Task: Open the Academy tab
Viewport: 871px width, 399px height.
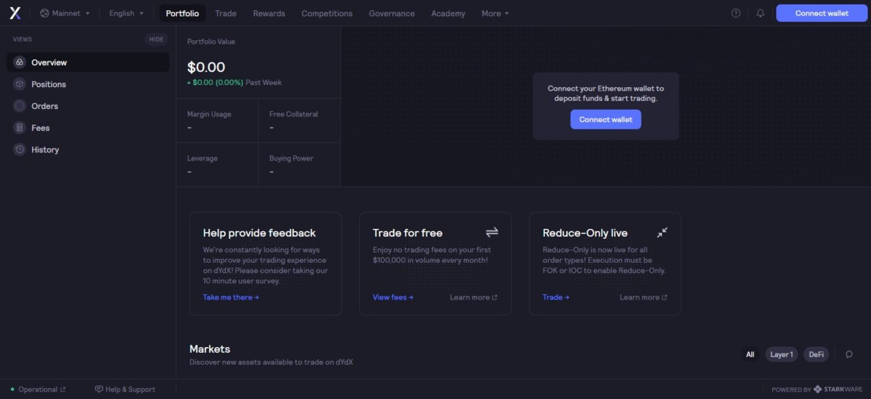Action: point(448,13)
